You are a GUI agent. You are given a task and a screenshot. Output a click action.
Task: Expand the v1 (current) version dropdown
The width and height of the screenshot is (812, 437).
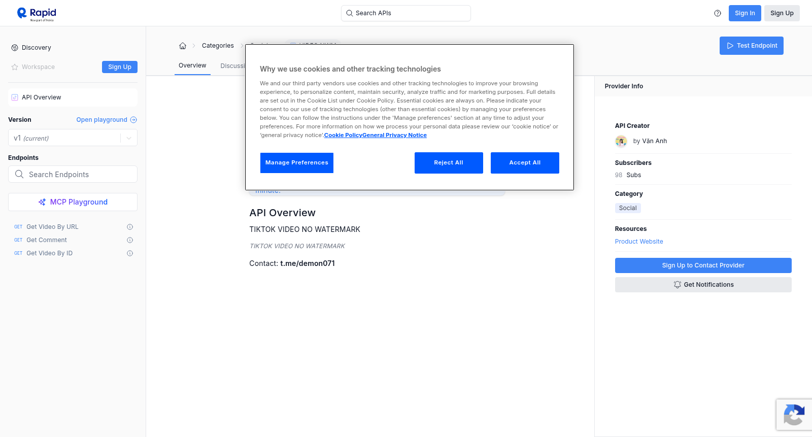pyautogui.click(x=73, y=138)
